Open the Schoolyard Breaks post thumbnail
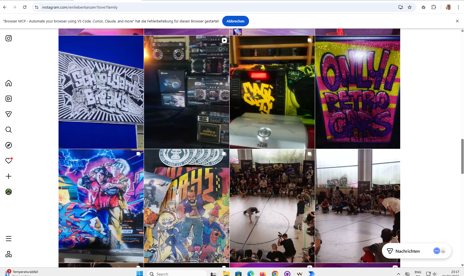The height and width of the screenshot is (276, 464). (x=101, y=92)
